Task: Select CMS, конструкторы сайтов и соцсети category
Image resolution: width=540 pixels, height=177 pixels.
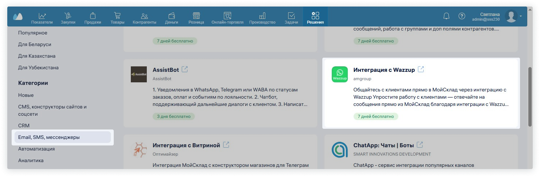Action: 52,111
